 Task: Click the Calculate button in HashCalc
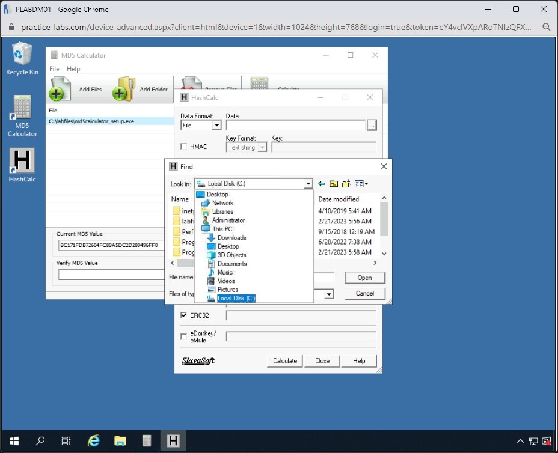(284, 361)
